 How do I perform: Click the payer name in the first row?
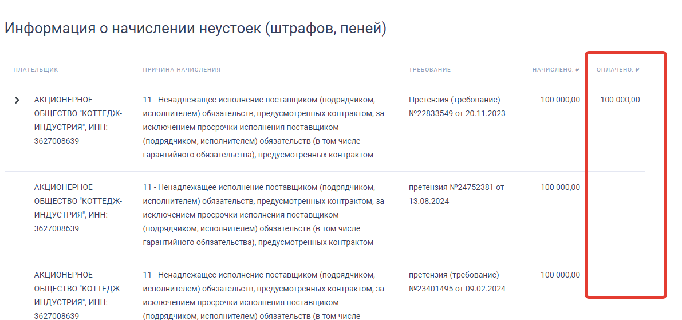pos(78,120)
